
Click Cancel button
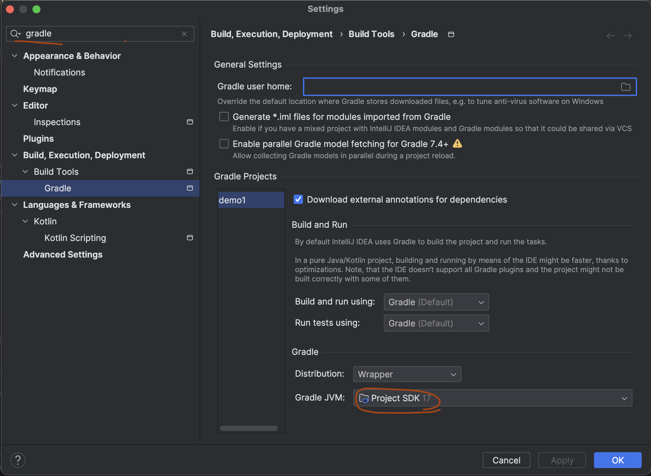click(506, 460)
